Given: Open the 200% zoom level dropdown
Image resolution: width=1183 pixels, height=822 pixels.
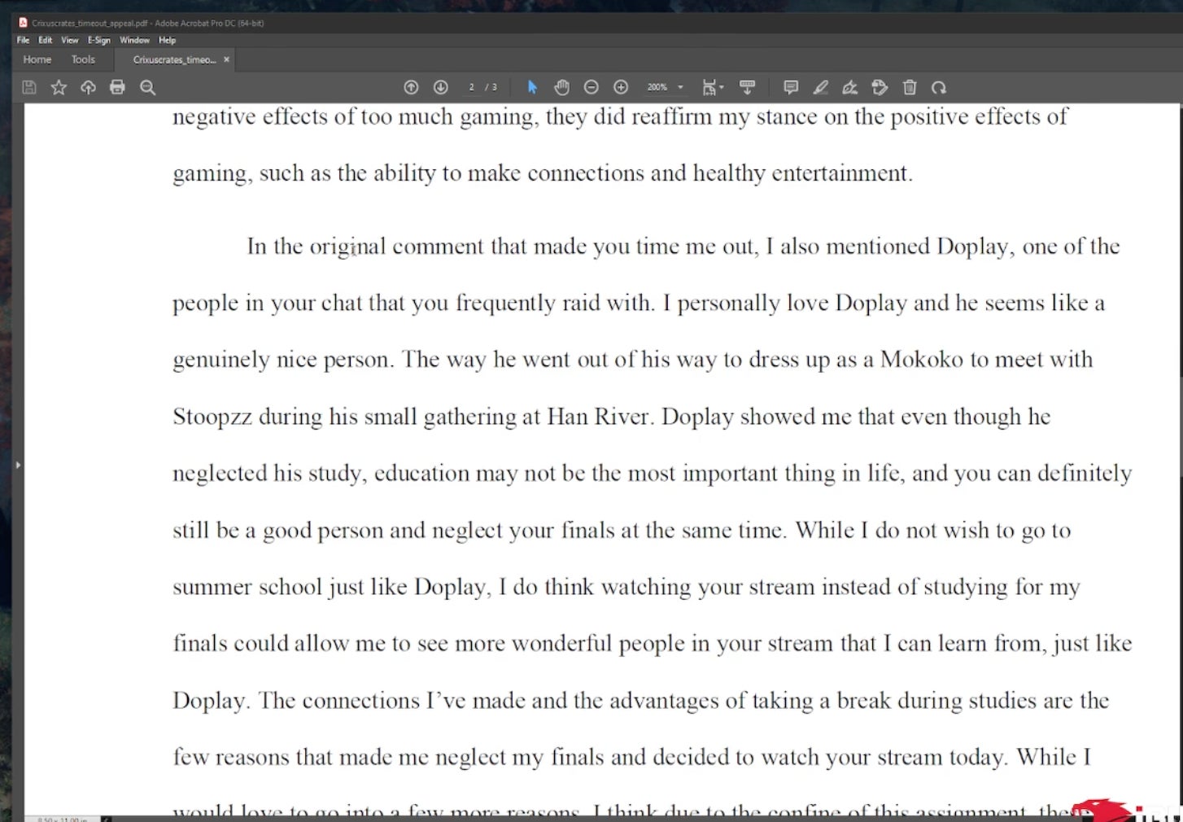Looking at the screenshot, I should [666, 87].
